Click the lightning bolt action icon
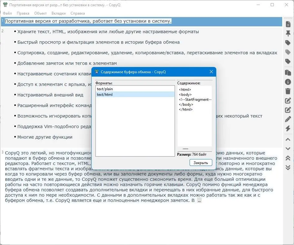Image resolution: width=294 pixels, height=245 pixels. click(288, 128)
